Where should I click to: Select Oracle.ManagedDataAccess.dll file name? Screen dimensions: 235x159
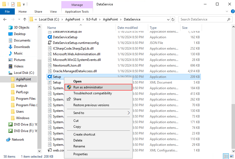pos(75,71)
